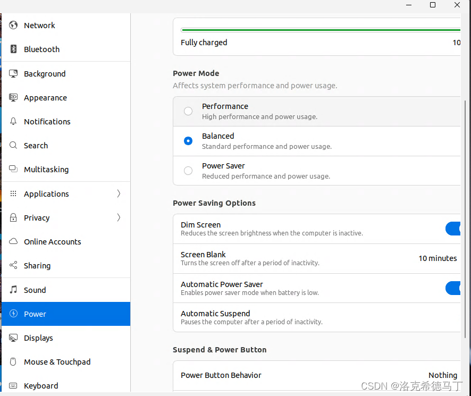Open the Network settings label
Image resolution: width=471 pixels, height=396 pixels.
[39, 25]
